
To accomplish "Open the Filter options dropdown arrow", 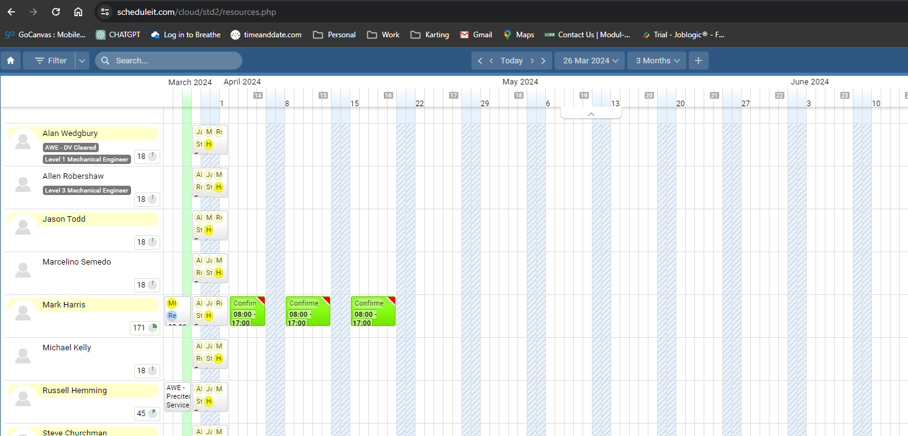I will [83, 61].
